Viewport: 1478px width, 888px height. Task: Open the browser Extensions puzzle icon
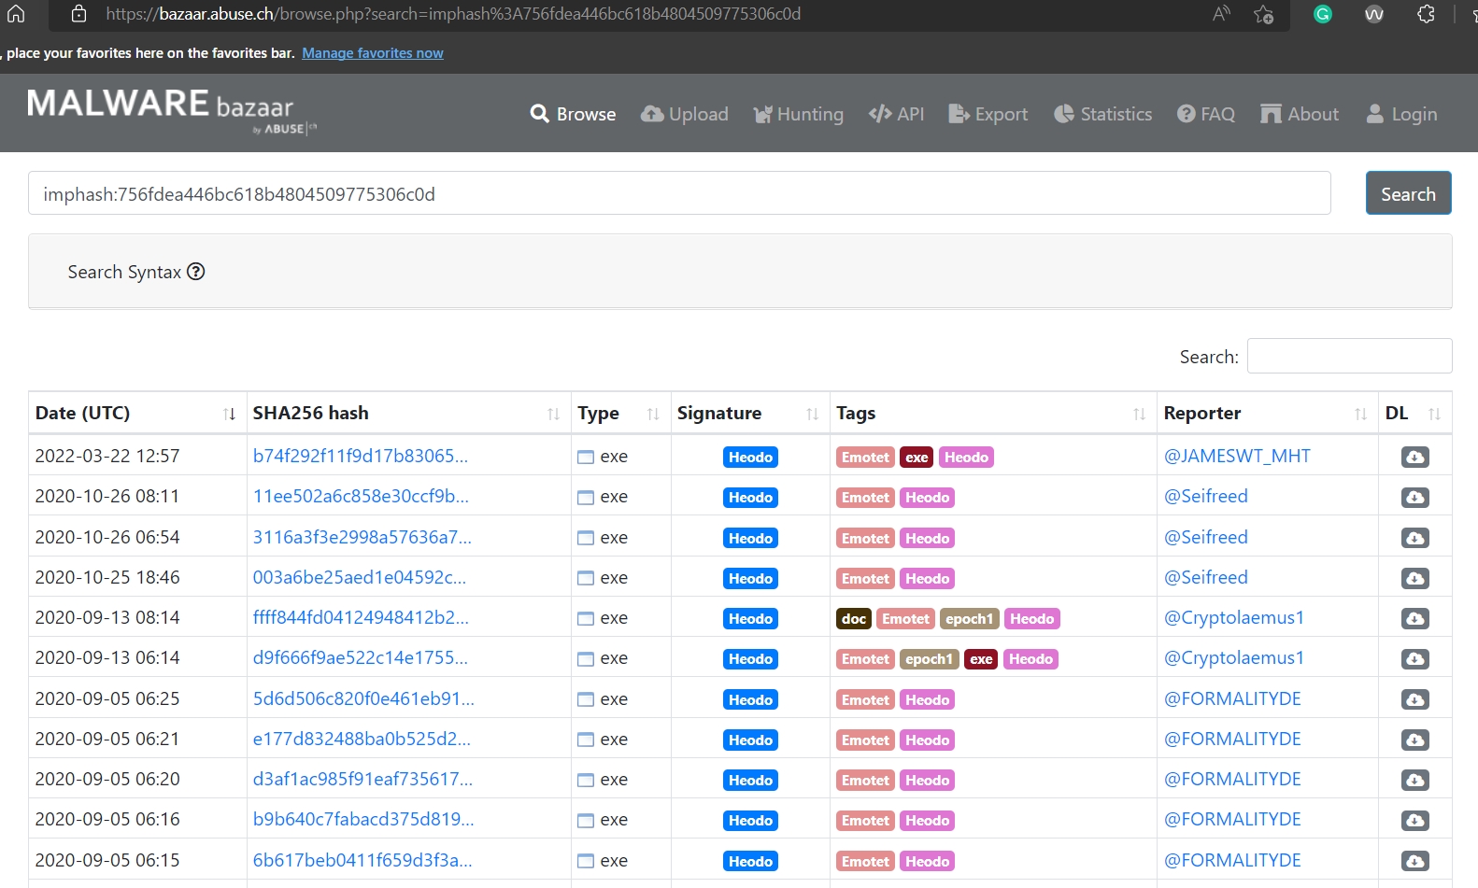coord(1425,14)
